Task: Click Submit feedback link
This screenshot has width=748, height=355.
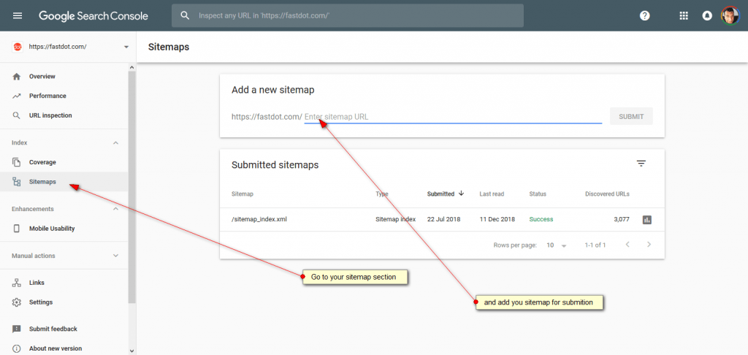Action: pos(53,329)
